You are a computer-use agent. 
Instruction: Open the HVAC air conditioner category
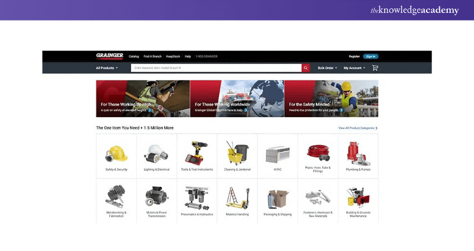278,156
